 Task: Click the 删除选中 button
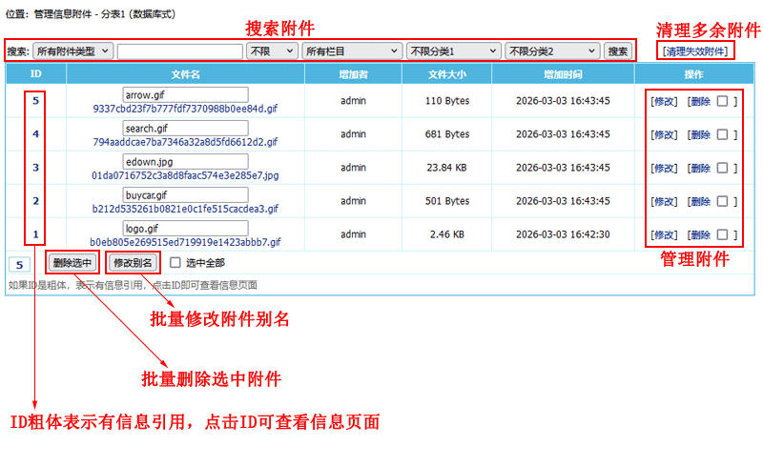click(72, 263)
